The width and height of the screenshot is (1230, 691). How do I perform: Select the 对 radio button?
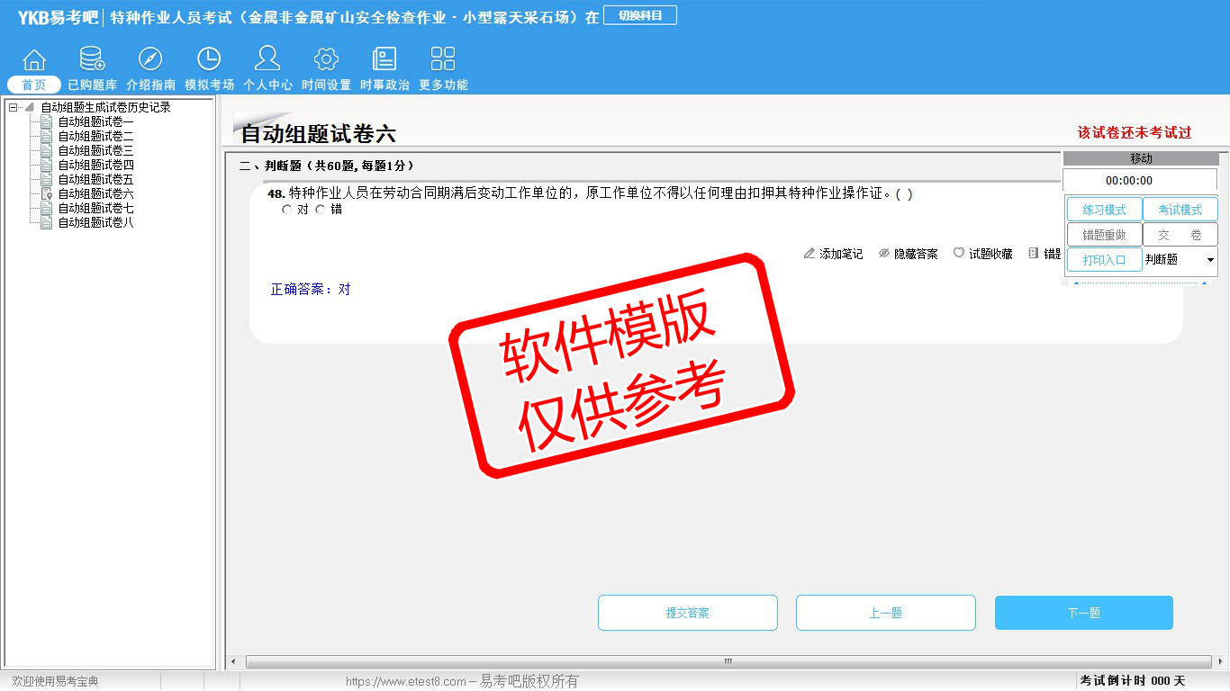click(x=287, y=210)
